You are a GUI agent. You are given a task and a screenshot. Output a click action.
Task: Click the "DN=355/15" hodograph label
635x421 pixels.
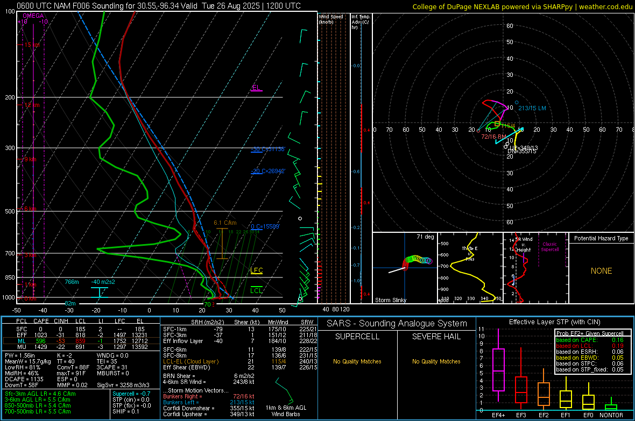pyautogui.click(x=522, y=151)
